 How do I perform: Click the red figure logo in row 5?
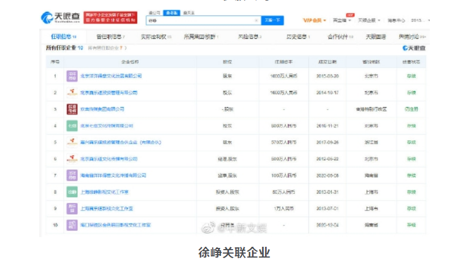click(72, 142)
